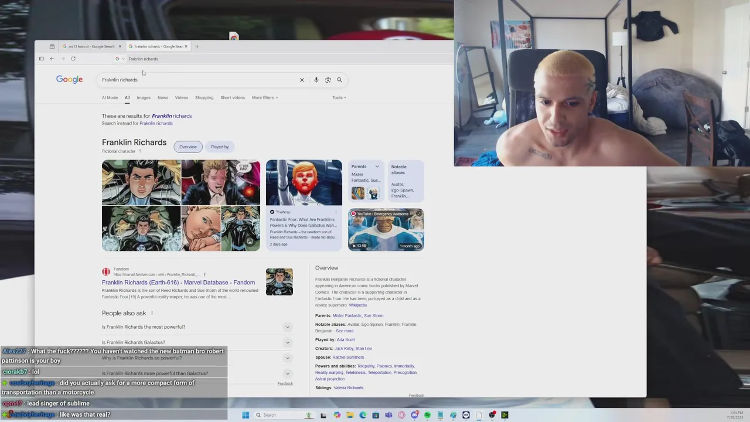Open Google Lens image search icon
Image resolution: width=750 pixels, height=422 pixels.
pyautogui.click(x=328, y=80)
